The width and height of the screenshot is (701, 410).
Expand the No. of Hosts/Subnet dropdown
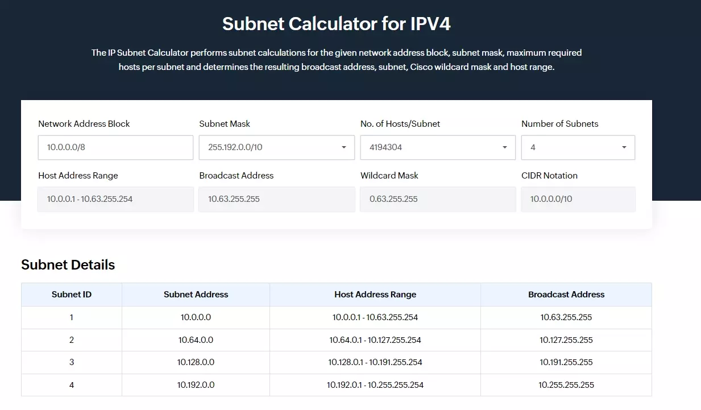pos(437,147)
